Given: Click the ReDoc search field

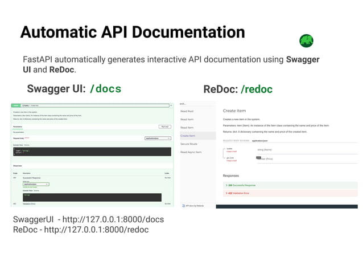Looking at the screenshot, I should tap(197, 104).
